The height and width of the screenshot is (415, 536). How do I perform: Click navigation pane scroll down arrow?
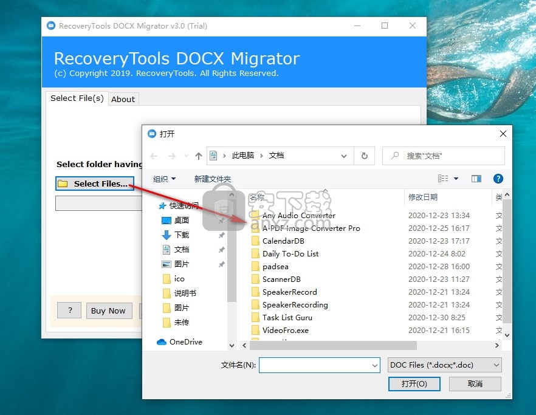pyautogui.click(x=232, y=346)
